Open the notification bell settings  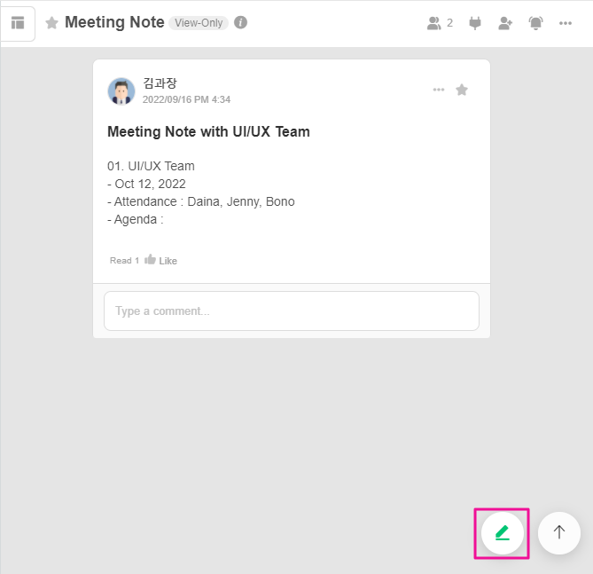[535, 23]
